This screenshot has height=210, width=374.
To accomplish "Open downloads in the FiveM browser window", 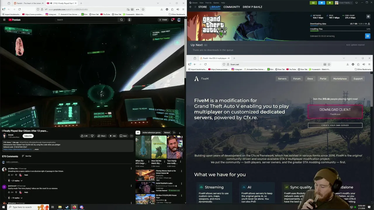I will (347, 64).
